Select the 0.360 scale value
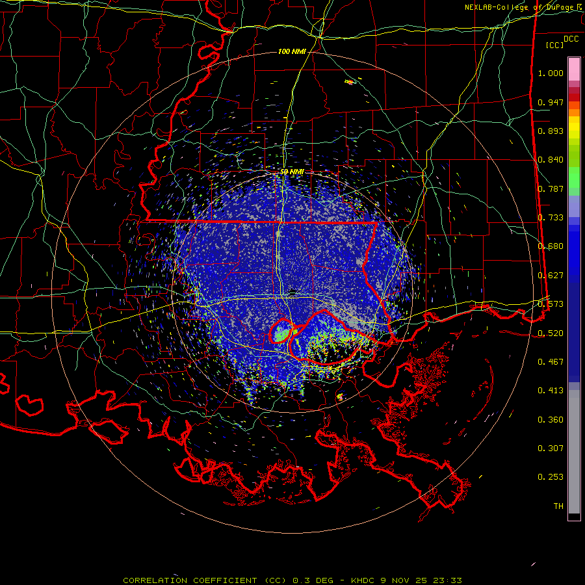 click(x=551, y=420)
